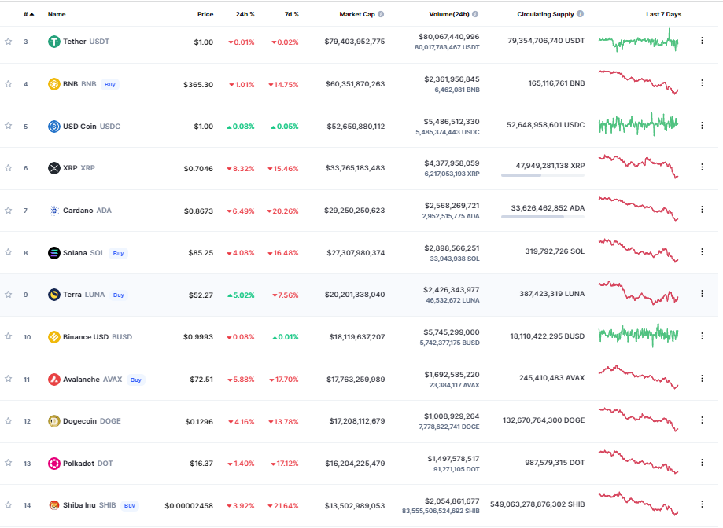Click the Dogecoin logo icon
The height and width of the screenshot is (528, 723).
54,421
